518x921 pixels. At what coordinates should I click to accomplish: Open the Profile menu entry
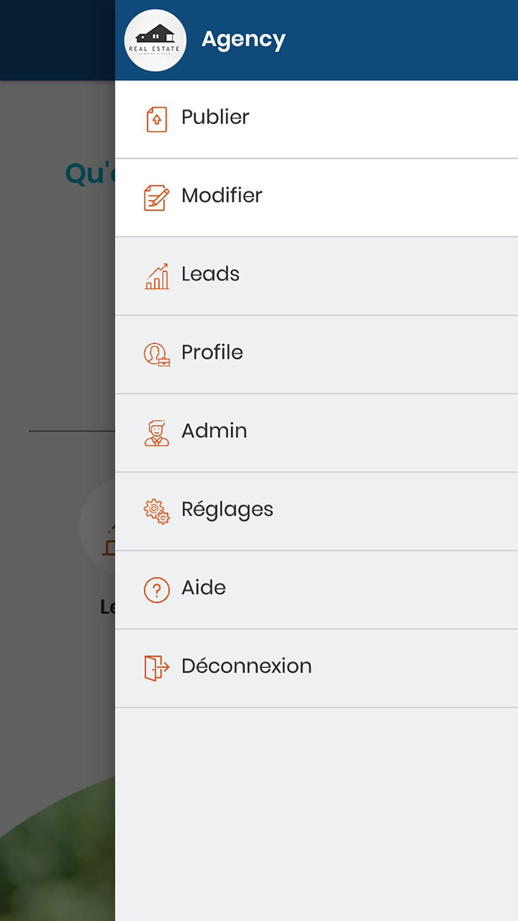click(316, 355)
